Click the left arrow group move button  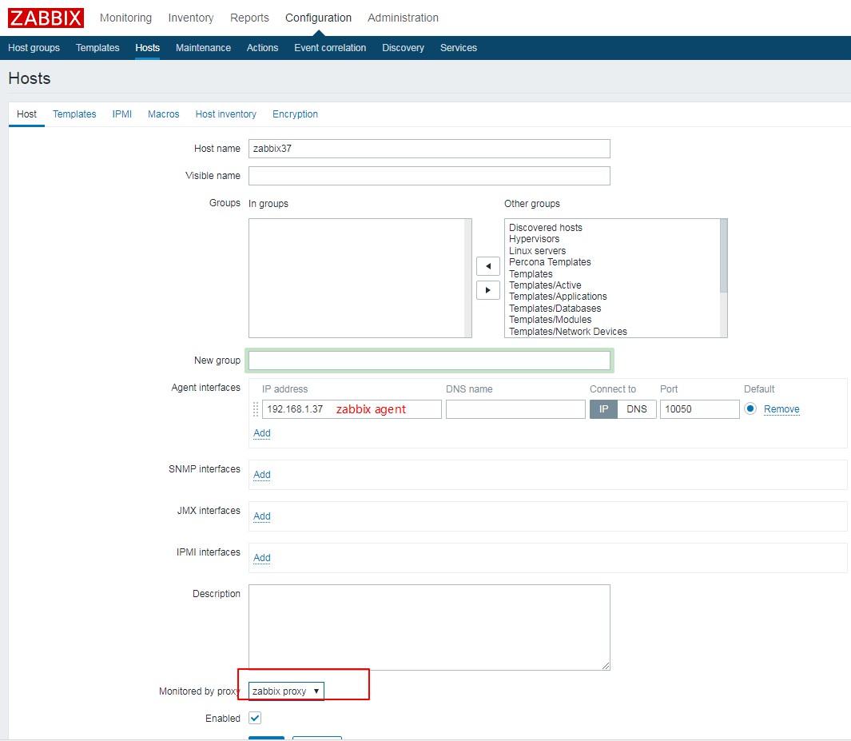coord(487,266)
